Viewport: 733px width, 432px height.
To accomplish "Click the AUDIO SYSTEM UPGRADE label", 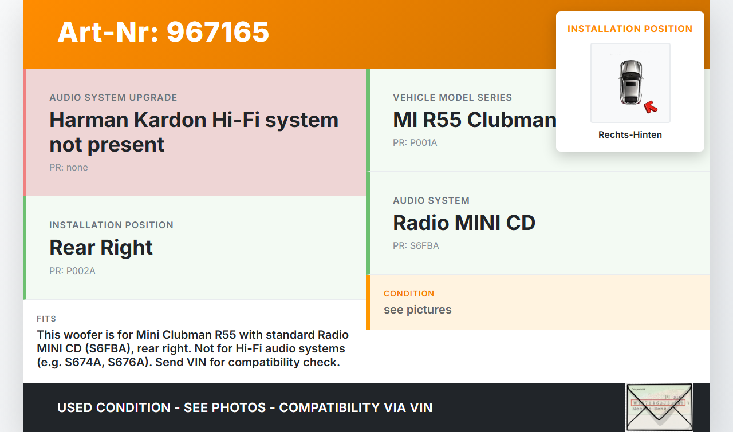I will pos(113,98).
